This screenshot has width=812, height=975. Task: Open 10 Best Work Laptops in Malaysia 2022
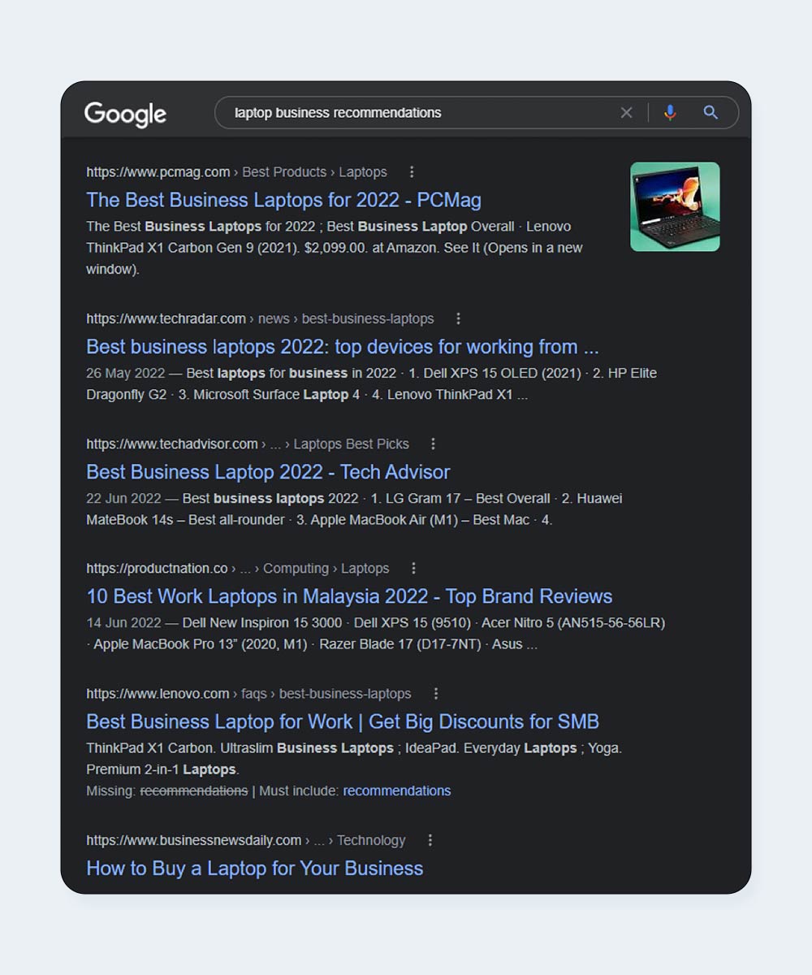coord(349,596)
